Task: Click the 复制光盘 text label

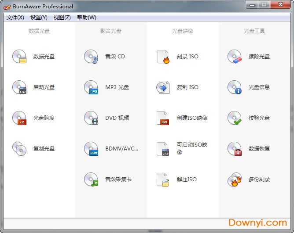Action: coord(44,149)
